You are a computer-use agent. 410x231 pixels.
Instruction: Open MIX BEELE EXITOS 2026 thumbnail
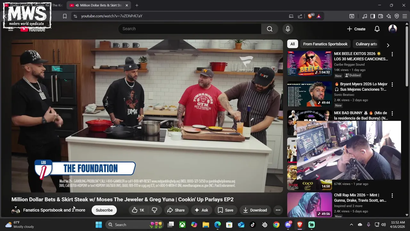click(x=309, y=63)
